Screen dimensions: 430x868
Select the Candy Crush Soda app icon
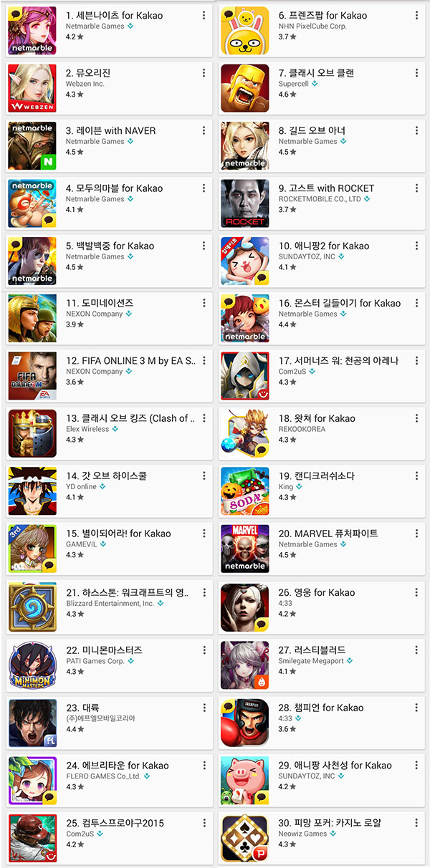245,491
